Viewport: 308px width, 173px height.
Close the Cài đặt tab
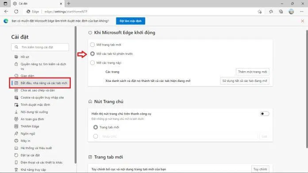coord(61,4)
